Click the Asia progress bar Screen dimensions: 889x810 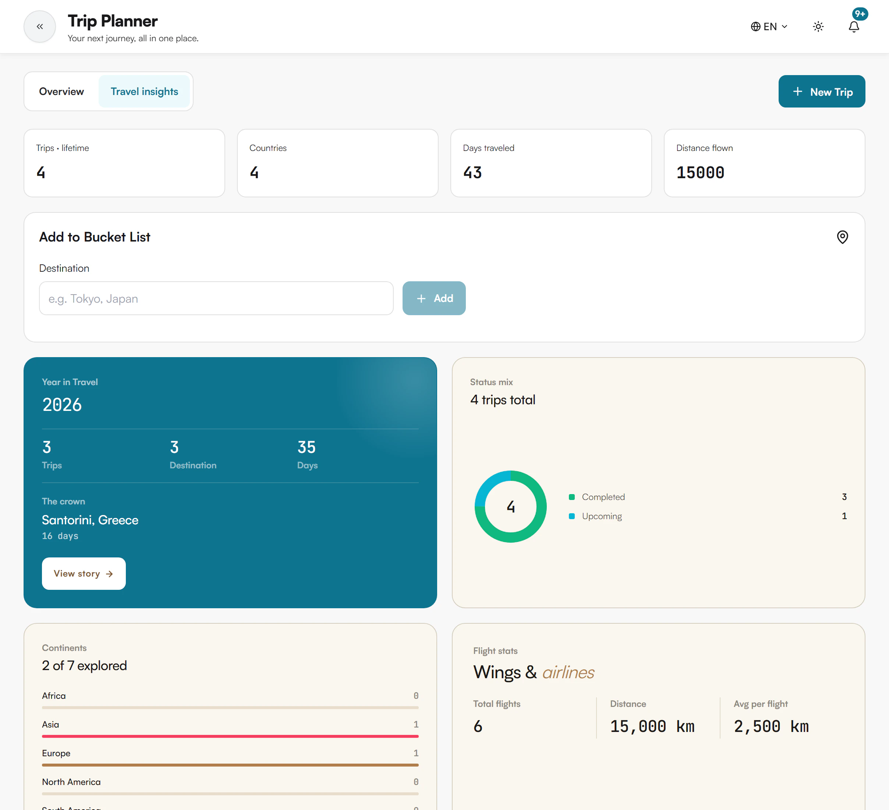point(230,736)
